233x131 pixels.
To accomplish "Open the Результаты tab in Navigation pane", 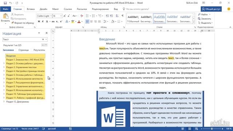I will [39, 50].
